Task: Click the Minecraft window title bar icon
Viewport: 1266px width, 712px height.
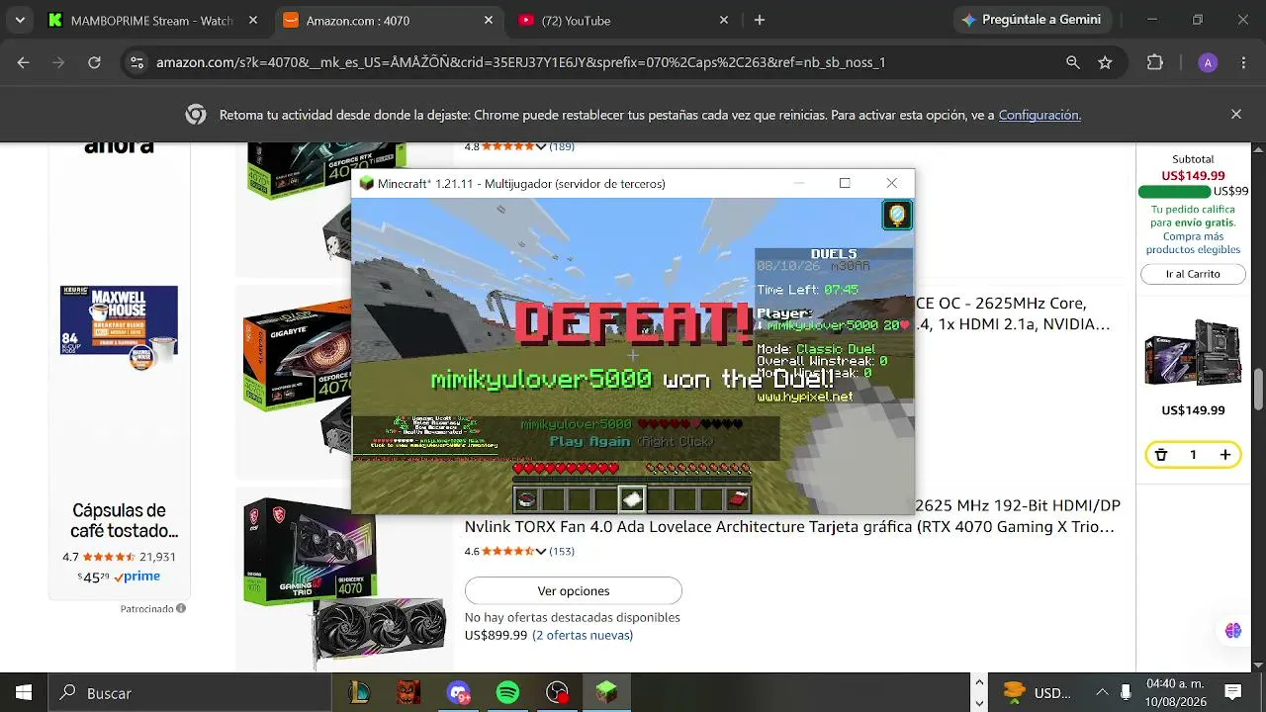Action: click(x=367, y=184)
